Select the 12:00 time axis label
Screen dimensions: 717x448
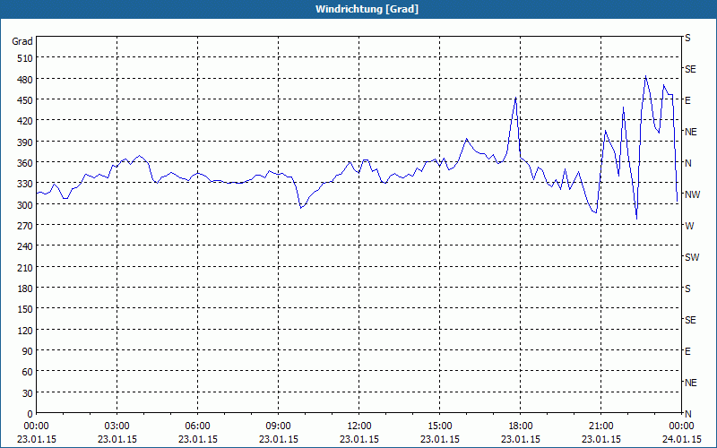tap(359, 426)
